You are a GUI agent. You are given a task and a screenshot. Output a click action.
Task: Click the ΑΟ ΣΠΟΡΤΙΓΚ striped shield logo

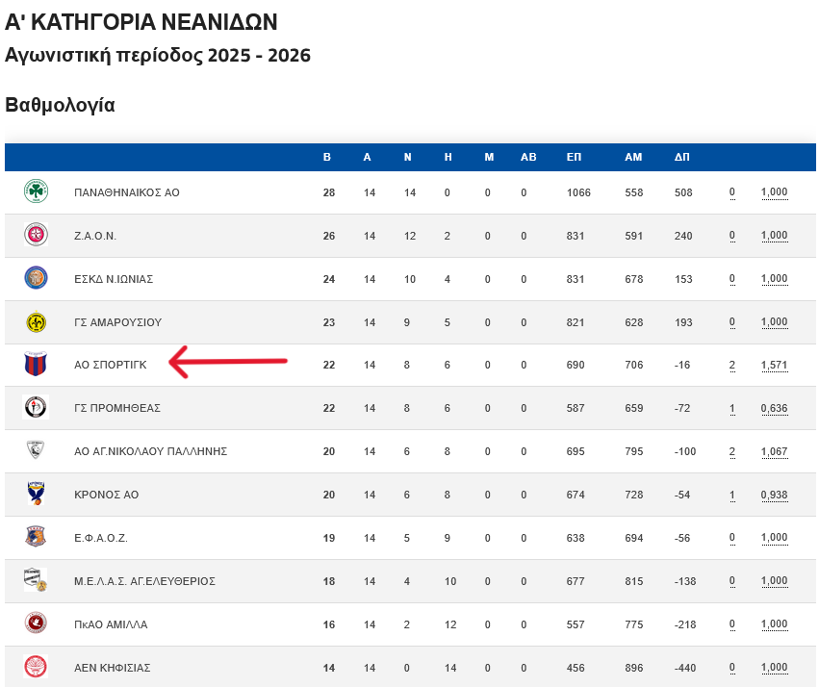point(36,365)
